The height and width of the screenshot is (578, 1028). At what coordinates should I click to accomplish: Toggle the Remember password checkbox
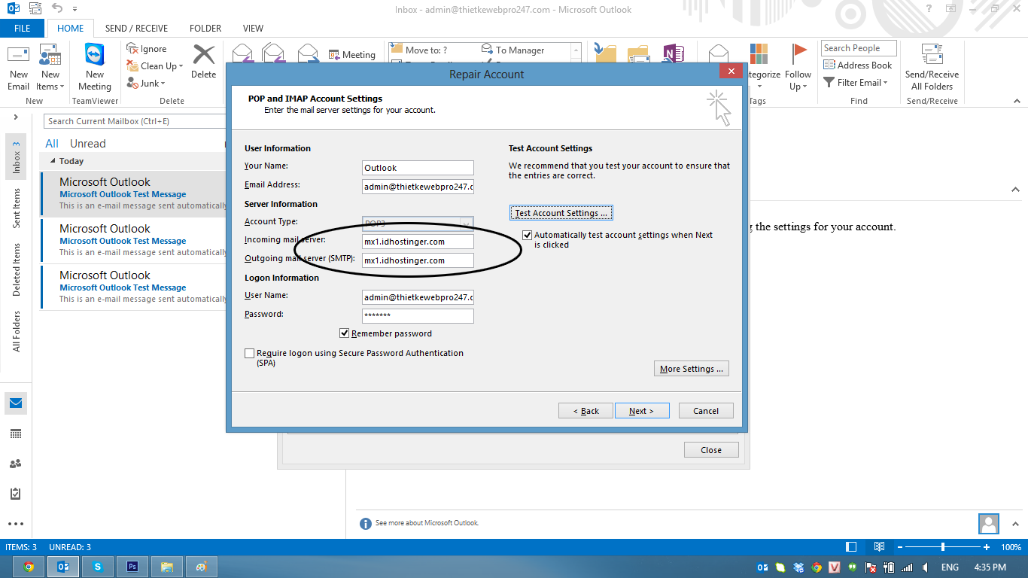point(345,333)
